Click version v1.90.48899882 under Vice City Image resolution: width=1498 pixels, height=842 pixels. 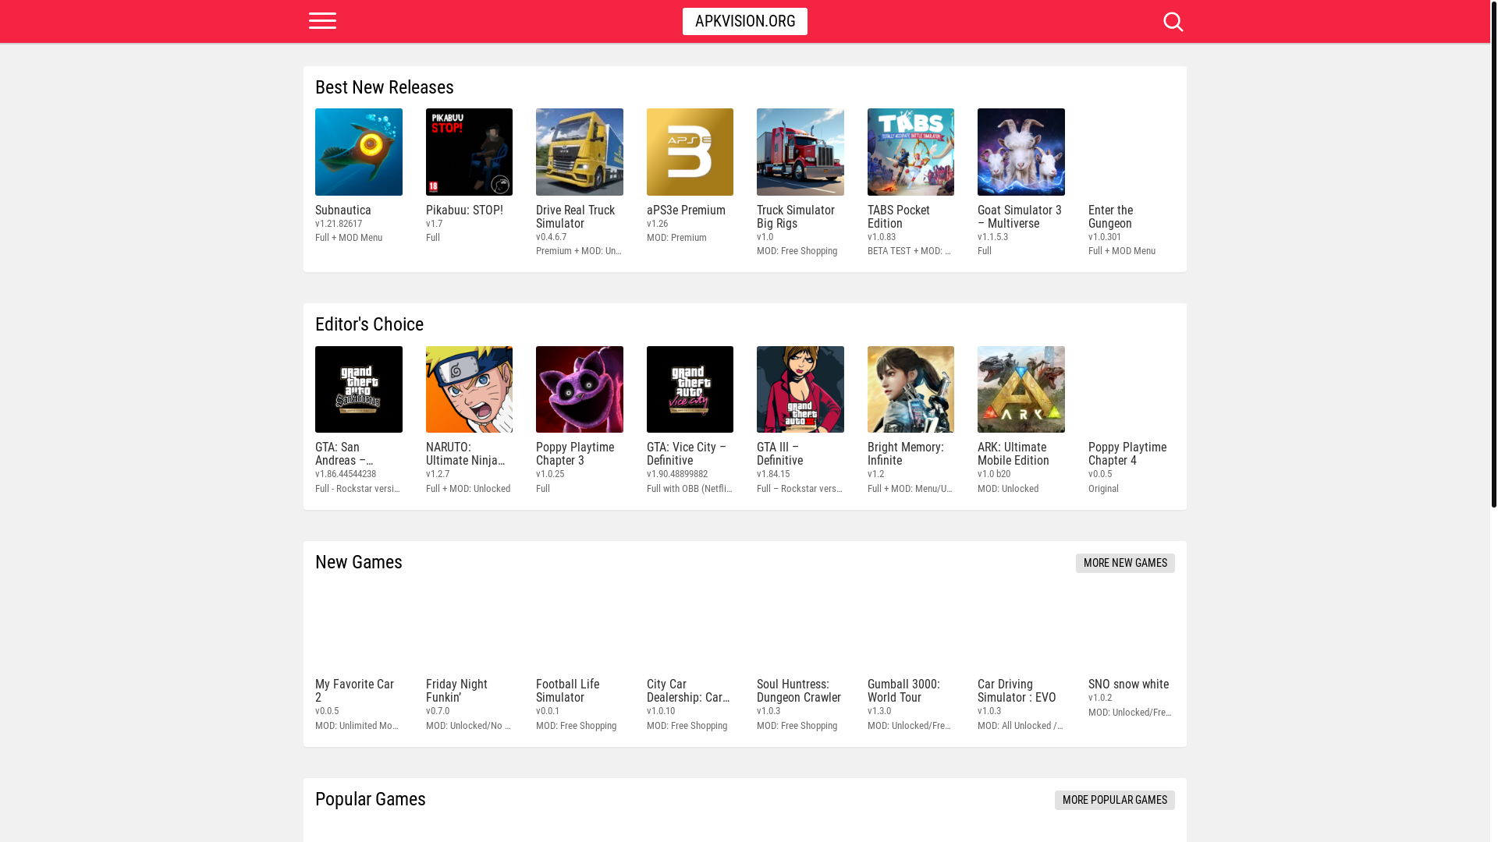point(677,474)
